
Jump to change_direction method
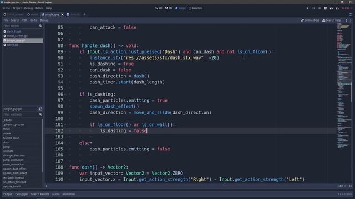[14, 155]
